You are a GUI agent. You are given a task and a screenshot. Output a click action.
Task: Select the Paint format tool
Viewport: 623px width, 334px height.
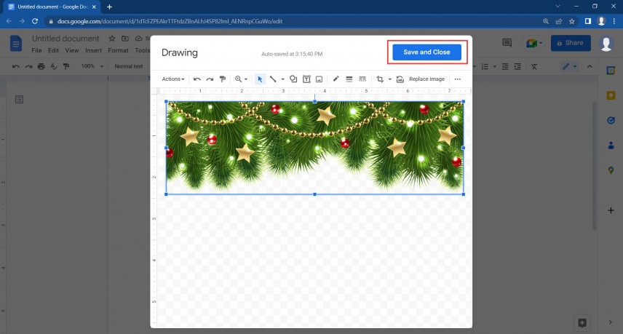pos(223,79)
